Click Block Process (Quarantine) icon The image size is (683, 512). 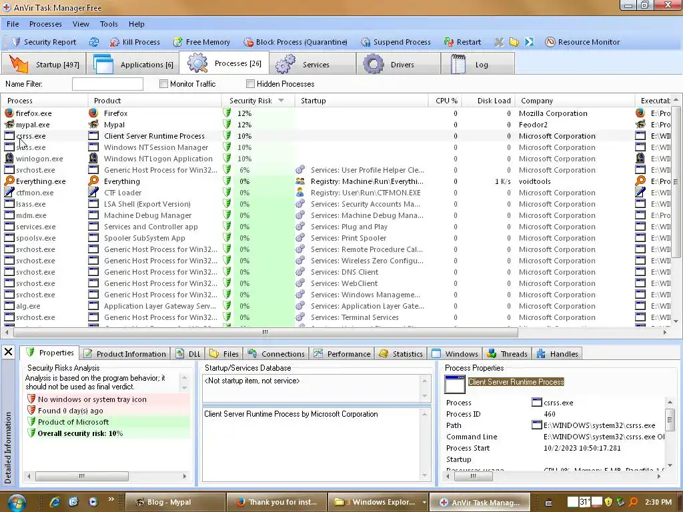click(x=248, y=42)
